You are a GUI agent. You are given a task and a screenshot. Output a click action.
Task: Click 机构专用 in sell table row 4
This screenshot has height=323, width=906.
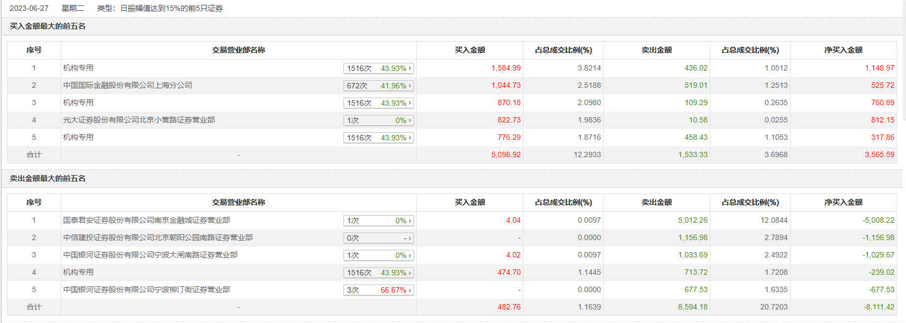pos(78,272)
